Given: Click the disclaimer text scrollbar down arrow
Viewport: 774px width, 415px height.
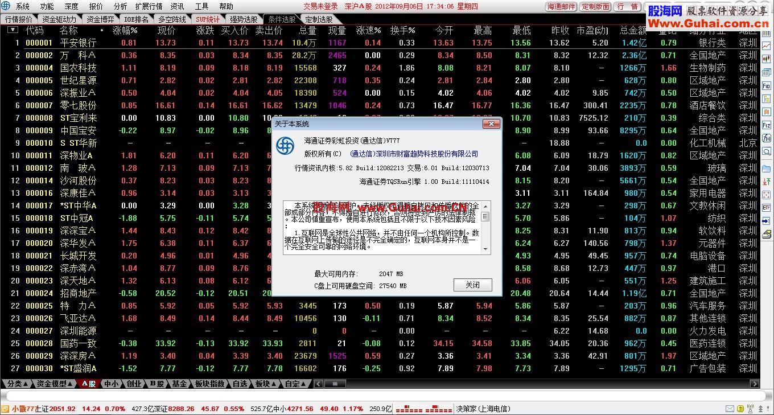Looking at the screenshot, I should [x=485, y=249].
